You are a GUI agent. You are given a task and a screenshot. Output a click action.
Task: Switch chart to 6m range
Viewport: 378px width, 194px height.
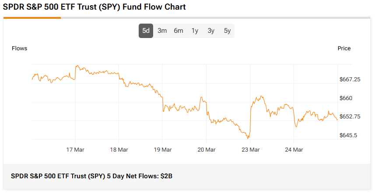click(178, 31)
